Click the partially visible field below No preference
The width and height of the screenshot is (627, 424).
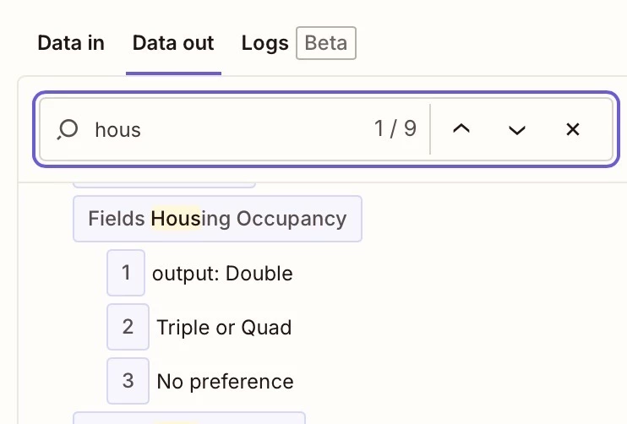pos(188,417)
